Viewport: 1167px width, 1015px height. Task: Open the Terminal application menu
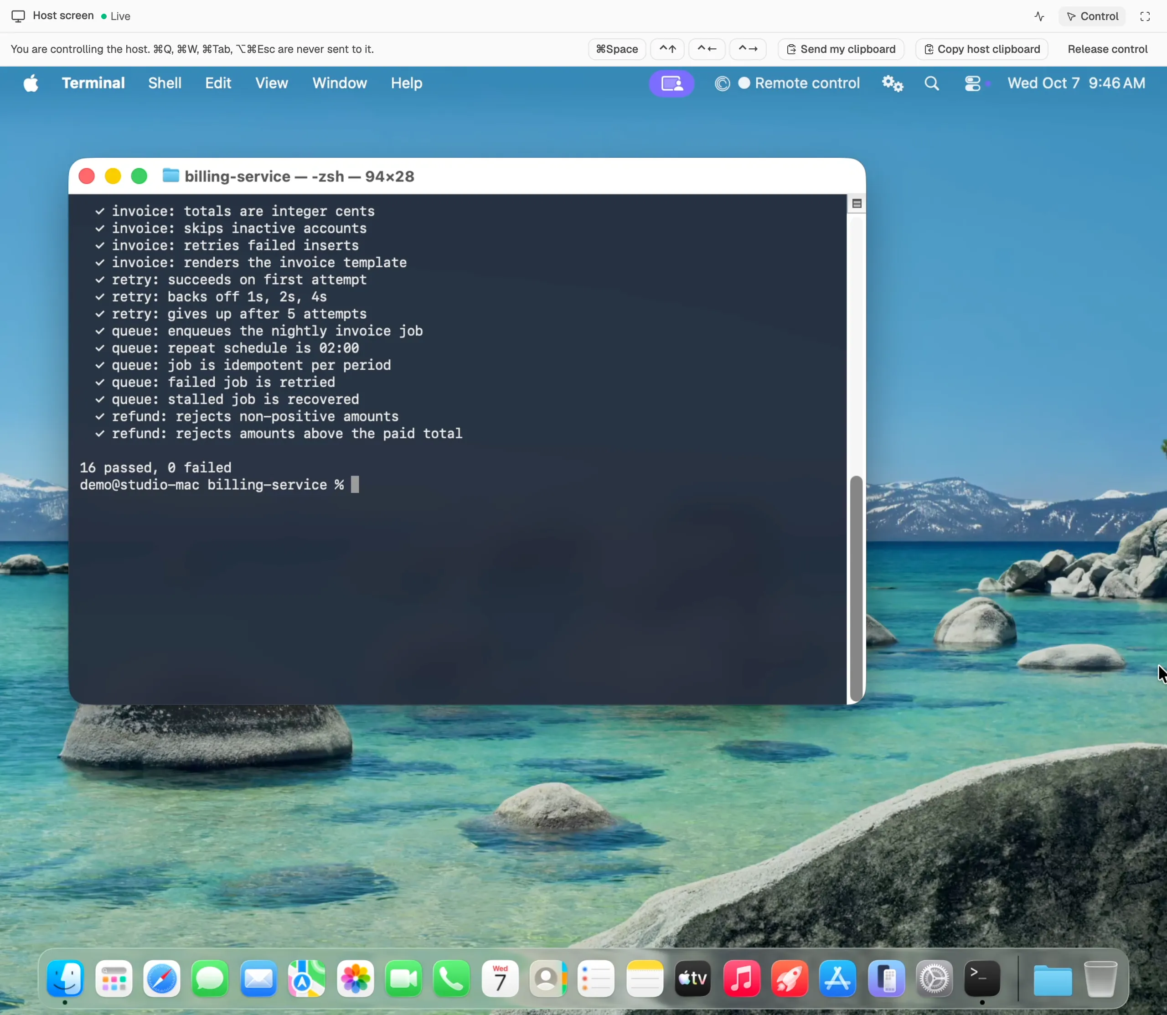93,83
